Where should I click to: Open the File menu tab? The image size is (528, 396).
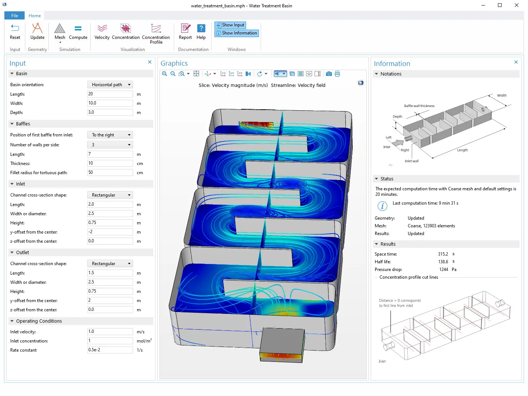click(x=15, y=16)
